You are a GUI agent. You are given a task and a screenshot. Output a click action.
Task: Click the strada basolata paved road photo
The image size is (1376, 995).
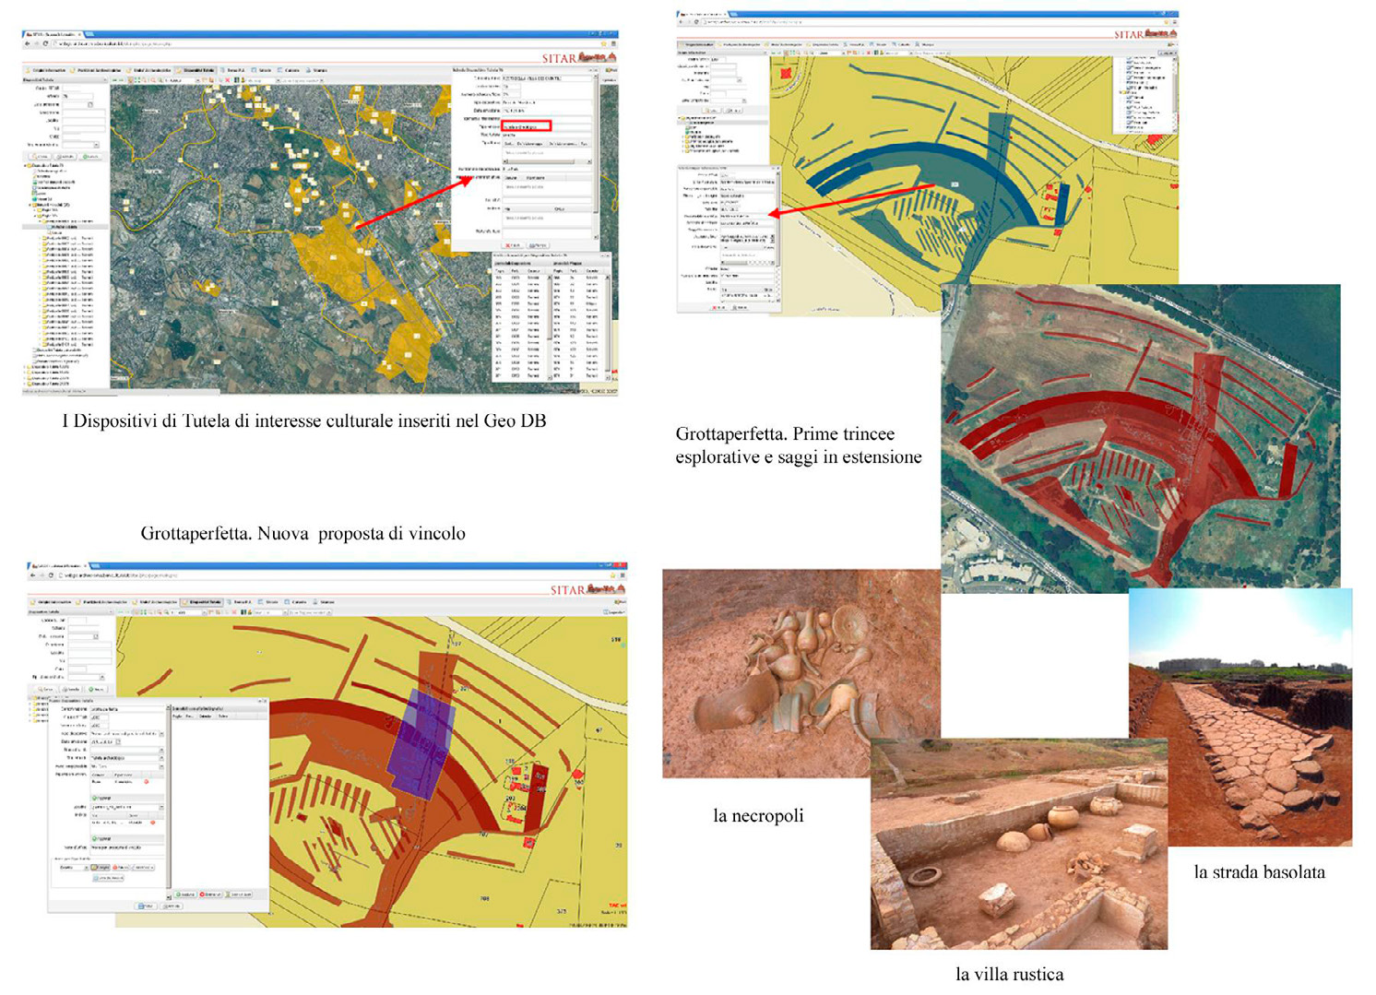coord(1240,717)
